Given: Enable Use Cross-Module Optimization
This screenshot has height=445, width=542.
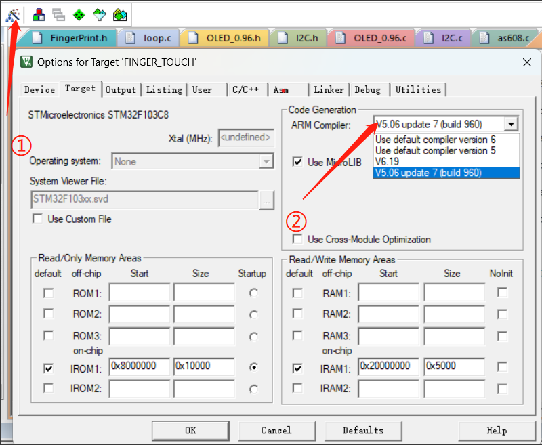Looking at the screenshot, I should pyautogui.click(x=297, y=239).
